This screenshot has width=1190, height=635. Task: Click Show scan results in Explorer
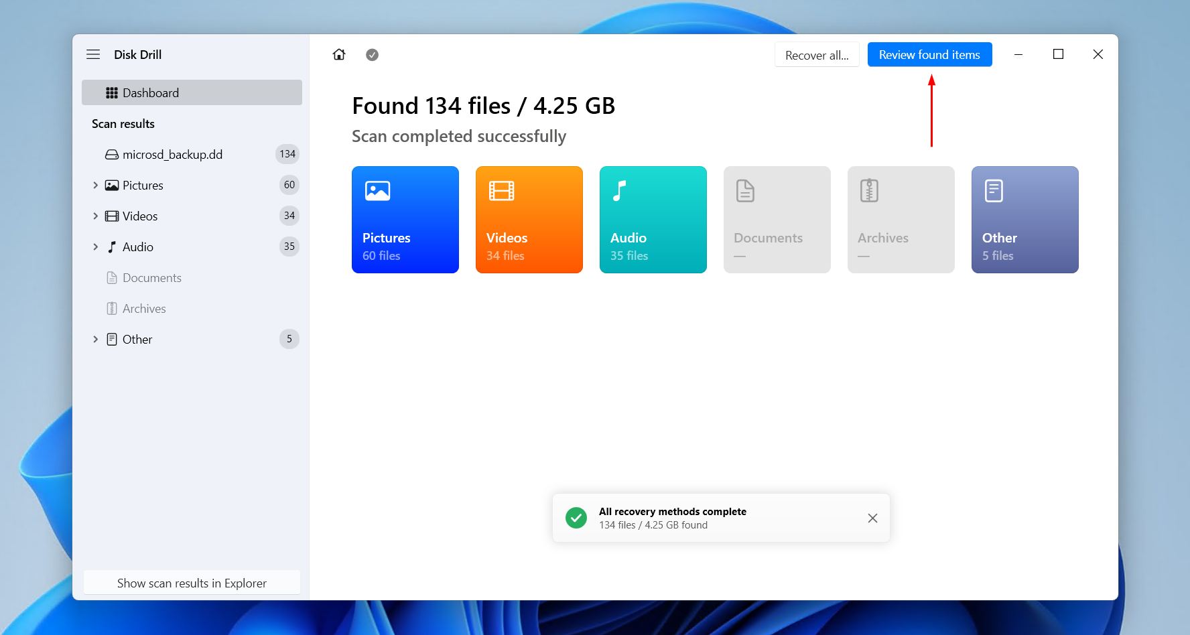(x=192, y=583)
